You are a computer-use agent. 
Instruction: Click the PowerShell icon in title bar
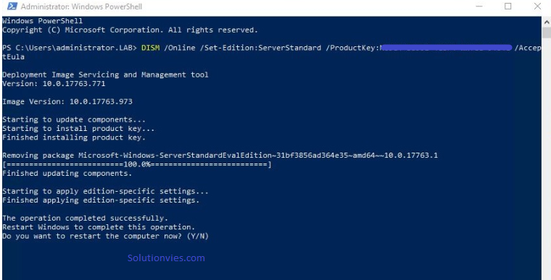click(12, 7)
